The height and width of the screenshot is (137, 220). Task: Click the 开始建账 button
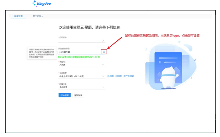pyautogui.click(x=64, y=95)
